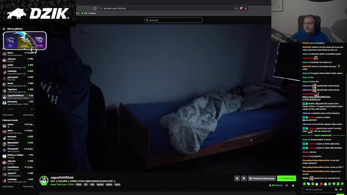Open Mlodziutki7 channel in recommended list
Image resolution: width=347 pixels, height=195 pixels.
18,144
